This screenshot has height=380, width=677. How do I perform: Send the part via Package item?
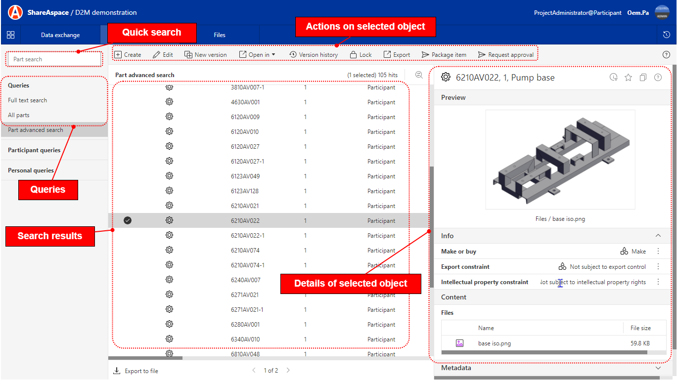click(x=444, y=54)
